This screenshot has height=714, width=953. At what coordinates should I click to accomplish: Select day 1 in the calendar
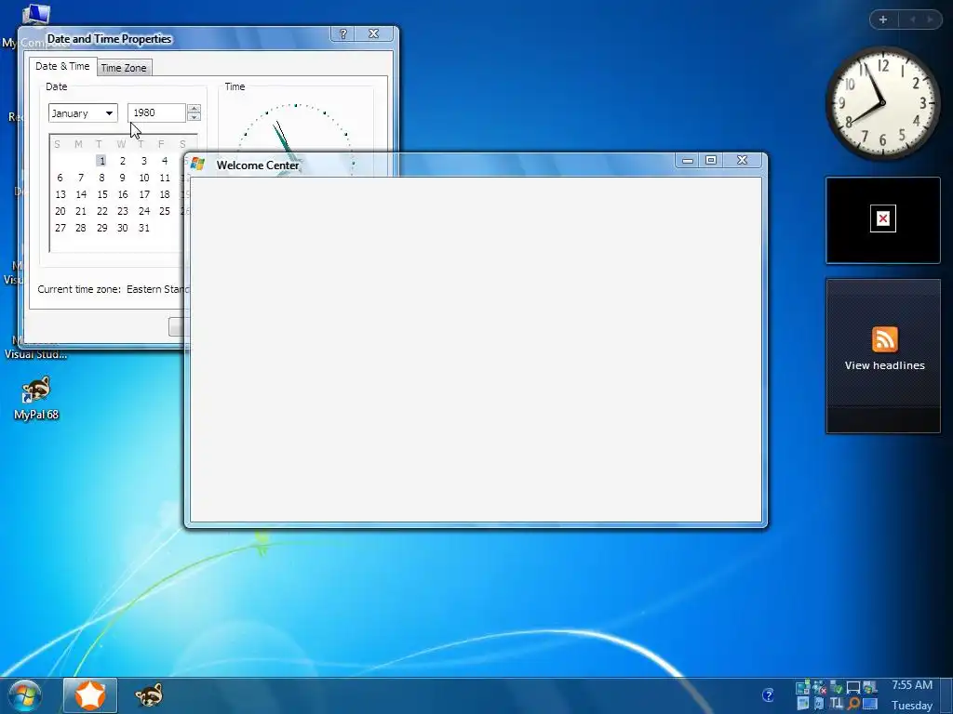tap(101, 161)
